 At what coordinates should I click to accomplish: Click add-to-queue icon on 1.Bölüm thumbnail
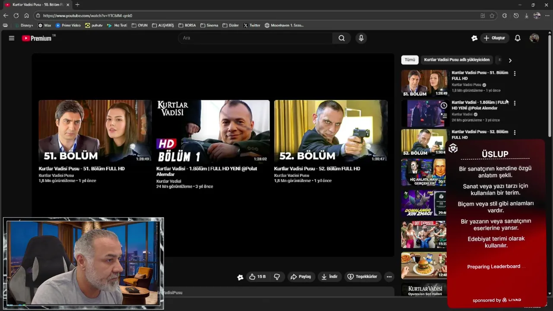(x=444, y=116)
